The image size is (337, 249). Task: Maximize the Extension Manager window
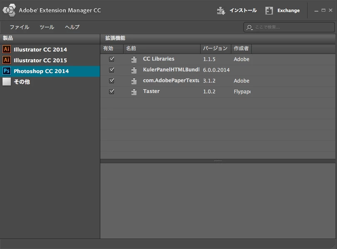click(x=323, y=10)
